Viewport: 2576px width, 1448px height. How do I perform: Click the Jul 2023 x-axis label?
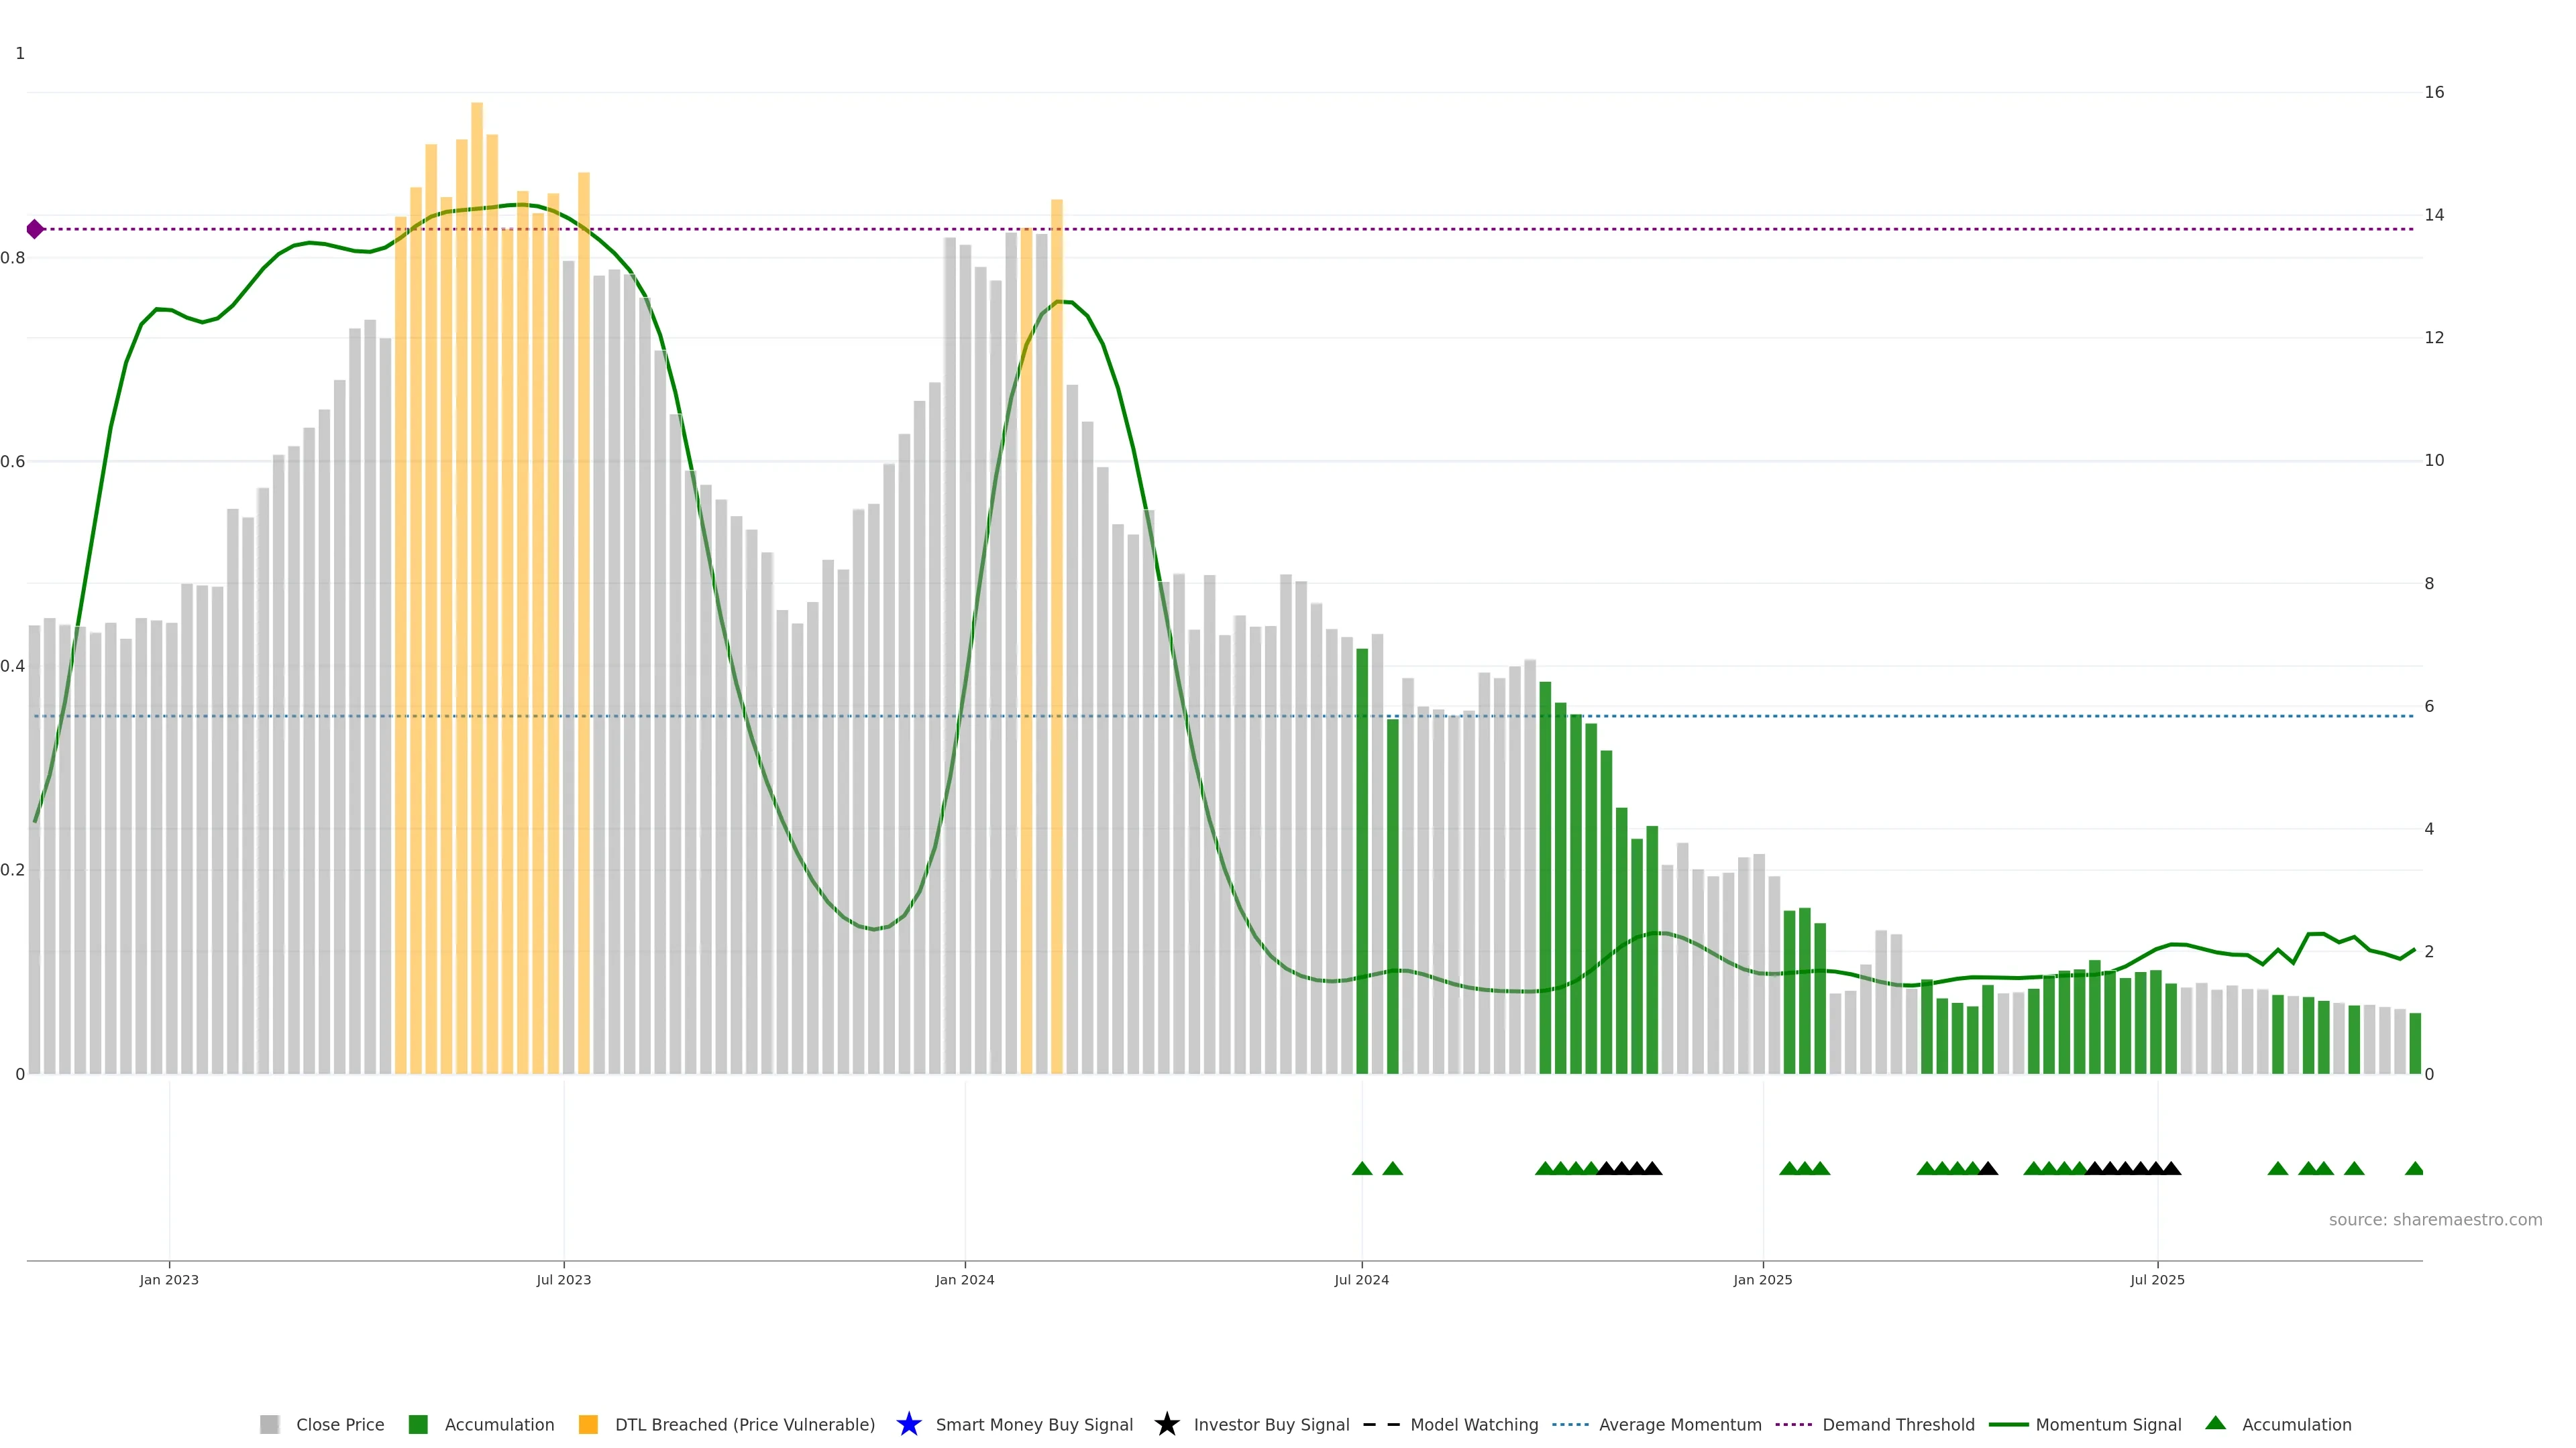(563, 1279)
